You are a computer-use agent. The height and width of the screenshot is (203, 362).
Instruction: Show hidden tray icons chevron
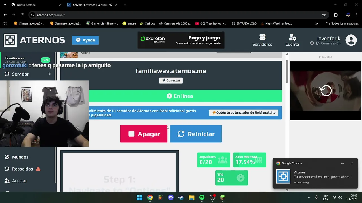(309, 197)
